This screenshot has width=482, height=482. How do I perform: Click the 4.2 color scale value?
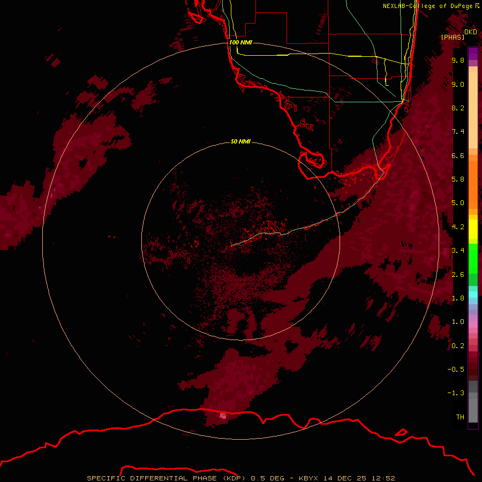458,227
